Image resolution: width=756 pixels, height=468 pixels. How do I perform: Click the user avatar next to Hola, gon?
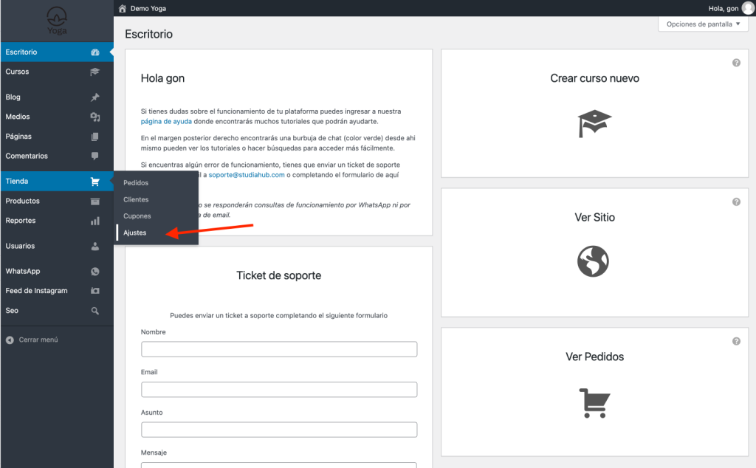748,8
